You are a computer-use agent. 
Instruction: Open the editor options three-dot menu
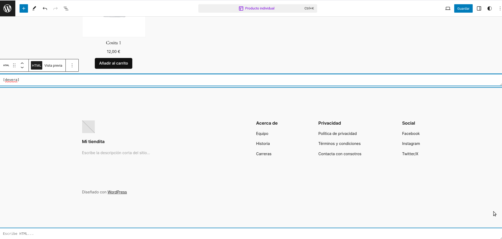coord(500,8)
